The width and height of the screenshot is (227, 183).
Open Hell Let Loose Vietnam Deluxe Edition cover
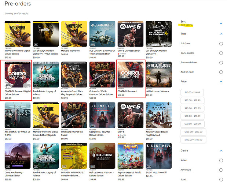[102, 156]
